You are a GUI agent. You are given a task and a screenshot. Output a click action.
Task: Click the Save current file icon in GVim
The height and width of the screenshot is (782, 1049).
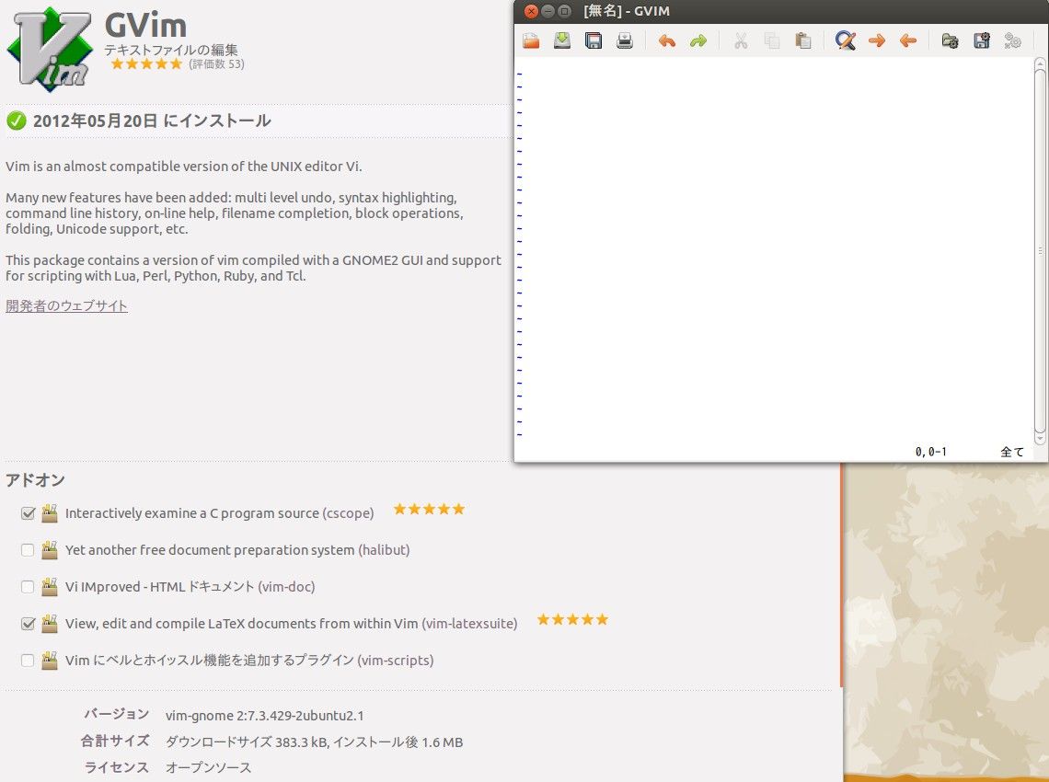(x=562, y=40)
